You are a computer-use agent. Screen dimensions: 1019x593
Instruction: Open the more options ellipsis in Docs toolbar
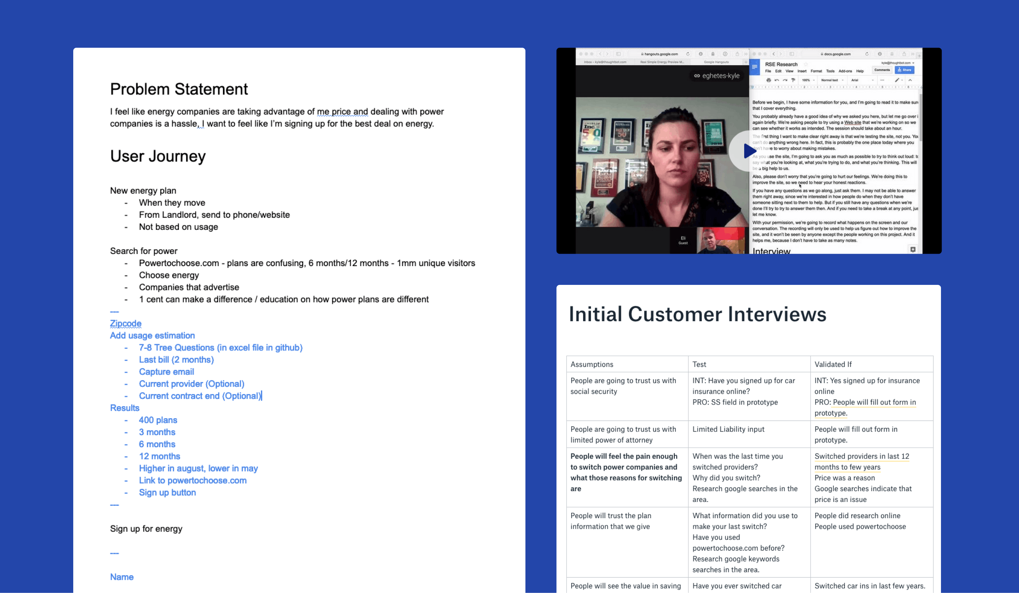(x=882, y=81)
